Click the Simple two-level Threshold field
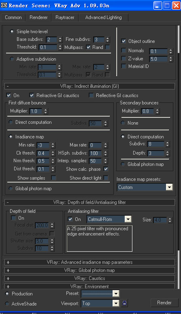Image resolution: width=181 pixels, height=314 pixels. [x=48, y=47]
